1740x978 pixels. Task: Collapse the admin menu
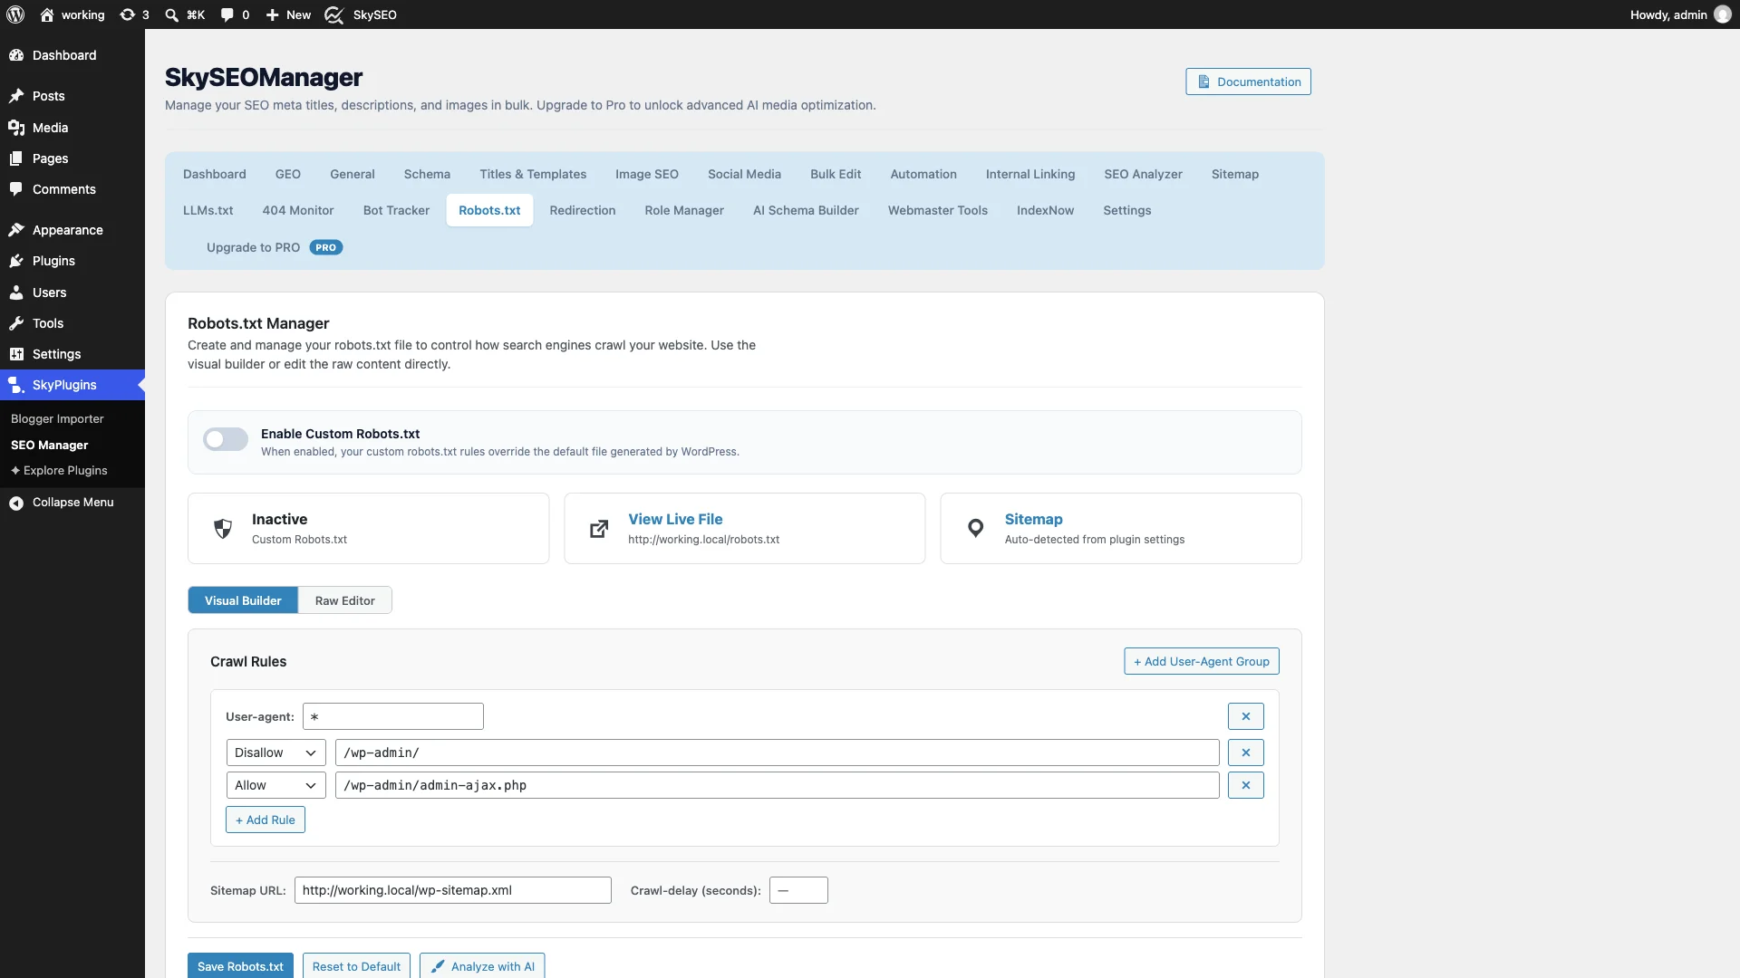click(x=72, y=503)
